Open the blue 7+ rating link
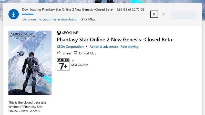Image resolution: width=205 pixels, height=115 pixels. 73,61
